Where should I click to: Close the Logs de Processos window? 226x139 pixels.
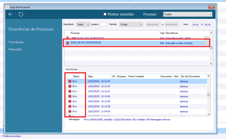tap(212, 7)
